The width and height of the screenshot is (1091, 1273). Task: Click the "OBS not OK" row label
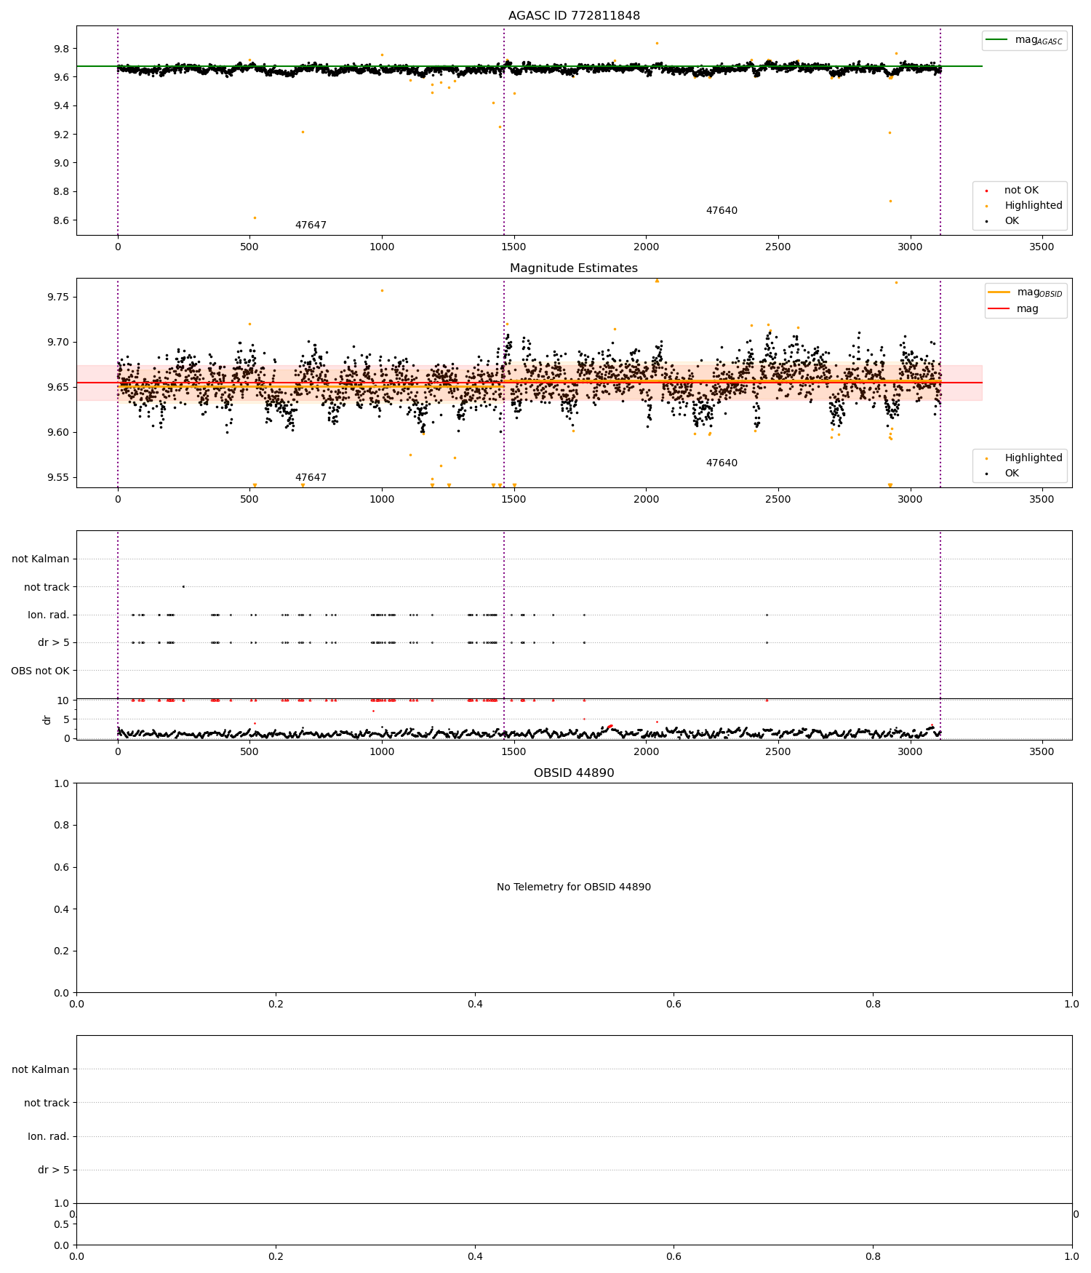click(40, 671)
